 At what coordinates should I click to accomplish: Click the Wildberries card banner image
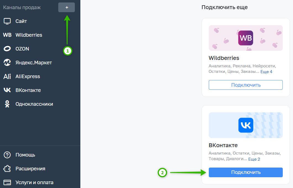click(x=246, y=38)
